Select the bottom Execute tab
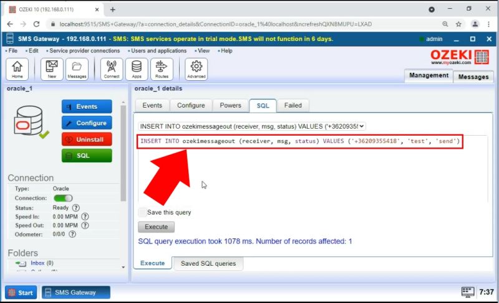The height and width of the screenshot is (303, 499). pyautogui.click(x=152, y=263)
